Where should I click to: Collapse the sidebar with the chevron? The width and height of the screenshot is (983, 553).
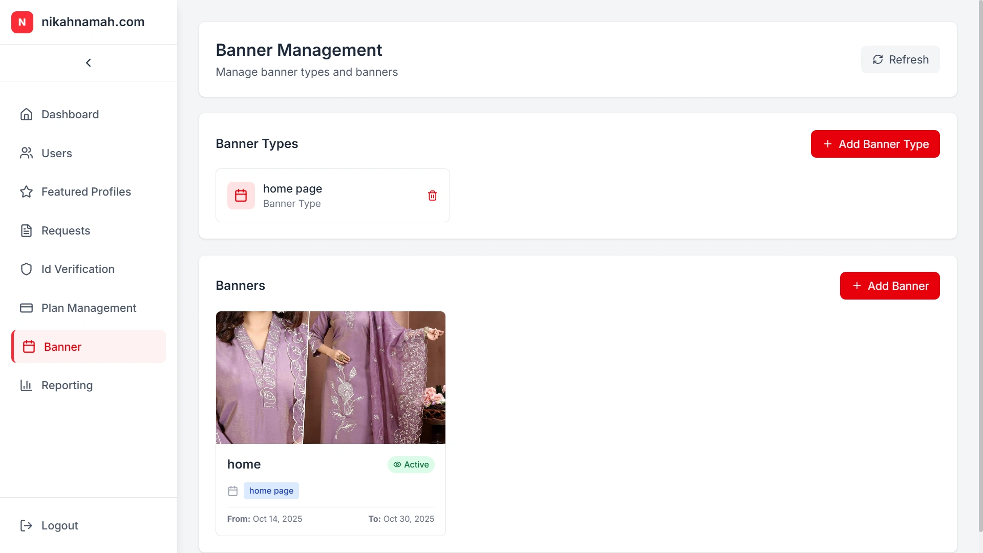click(88, 62)
